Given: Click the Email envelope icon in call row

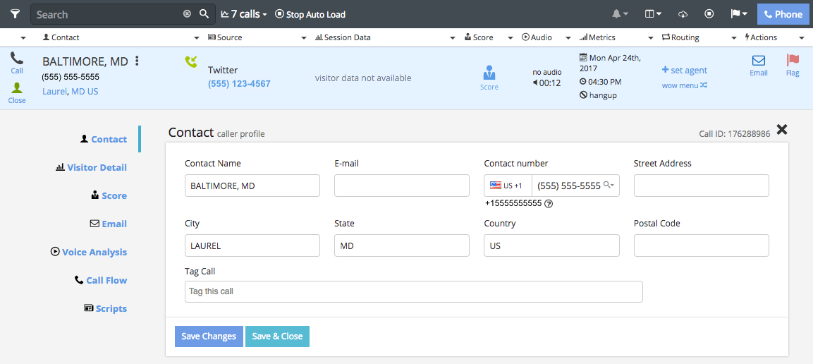Looking at the screenshot, I should 758,61.
